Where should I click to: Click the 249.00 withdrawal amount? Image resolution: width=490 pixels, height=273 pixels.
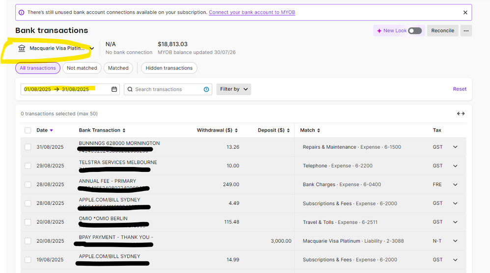(x=231, y=184)
